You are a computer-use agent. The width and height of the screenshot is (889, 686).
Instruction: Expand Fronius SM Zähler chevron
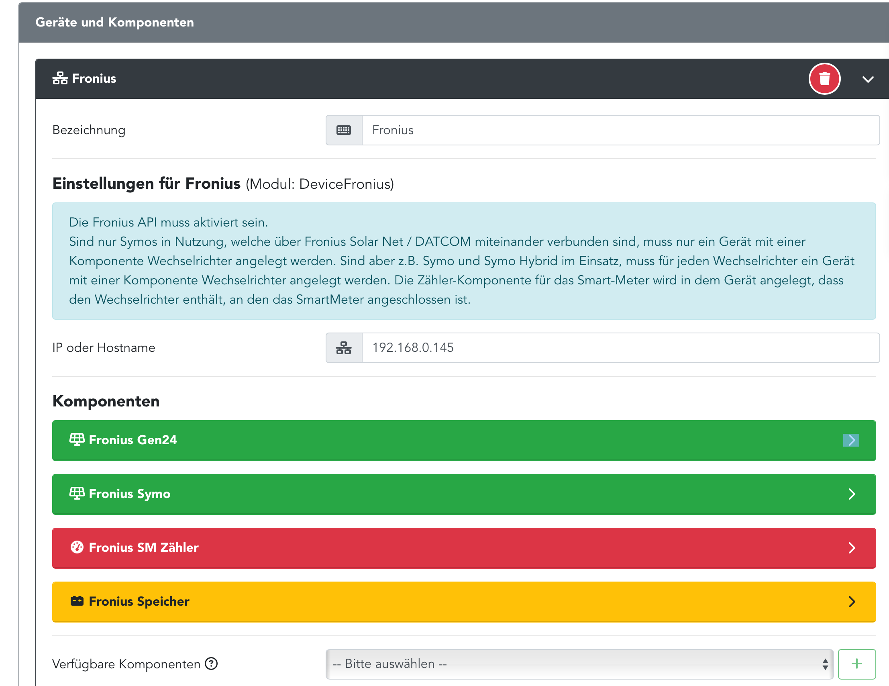click(x=852, y=547)
